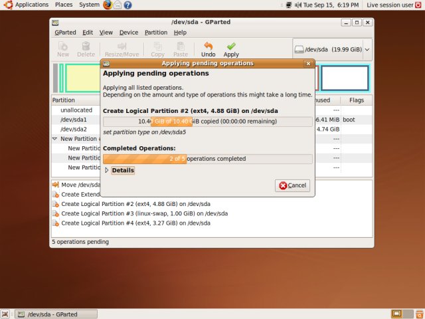Click the GiB copied progress bar
The width and height of the screenshot is (425, 319).
click(208, 122)
